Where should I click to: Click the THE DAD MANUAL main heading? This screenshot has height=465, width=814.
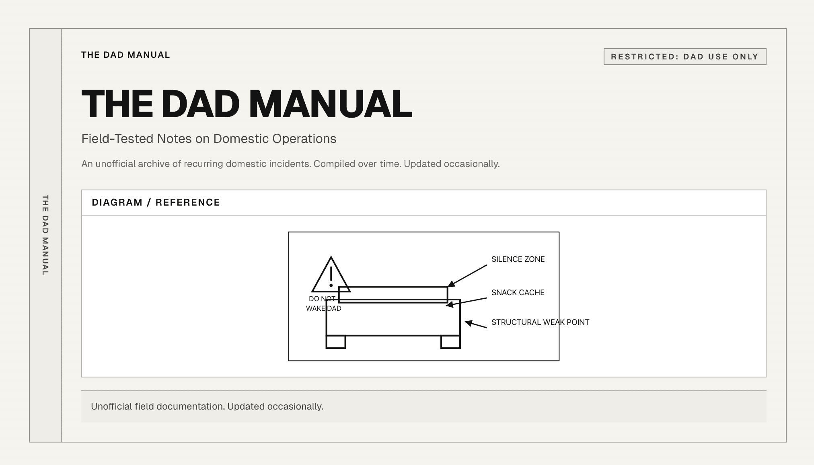pos(247,104)
